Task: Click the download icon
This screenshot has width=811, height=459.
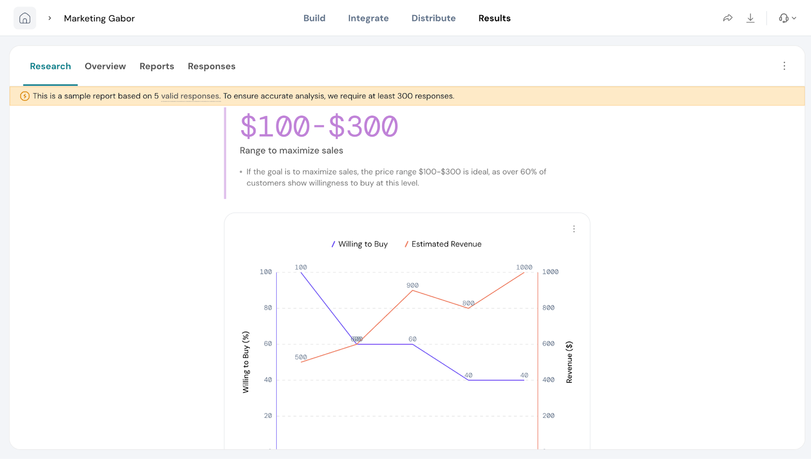Action: pos(750,18)
